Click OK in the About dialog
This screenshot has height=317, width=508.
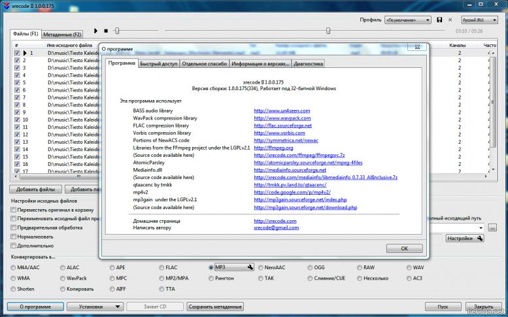(404, 248)
